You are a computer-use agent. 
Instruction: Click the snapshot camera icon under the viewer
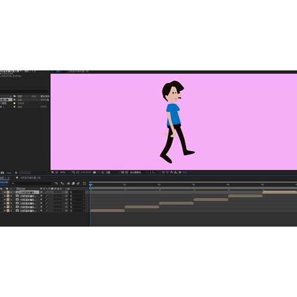click(94, 172)
